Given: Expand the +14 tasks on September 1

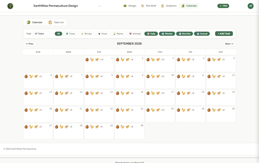Looking at the screenshot, I should click(102, 60).
